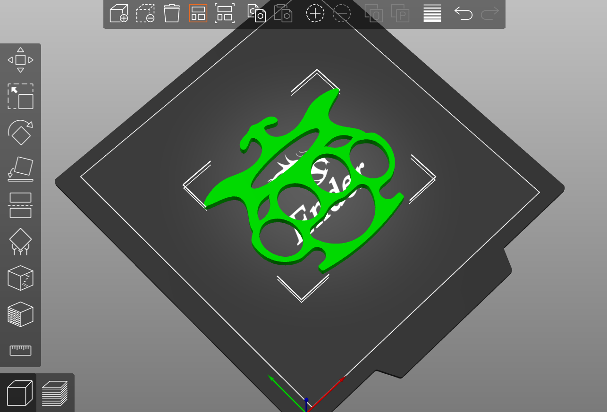This screenshot has height=412, width=607.
Task: Click the Delete all trash bin icon
Action: [x=172, y=13]
